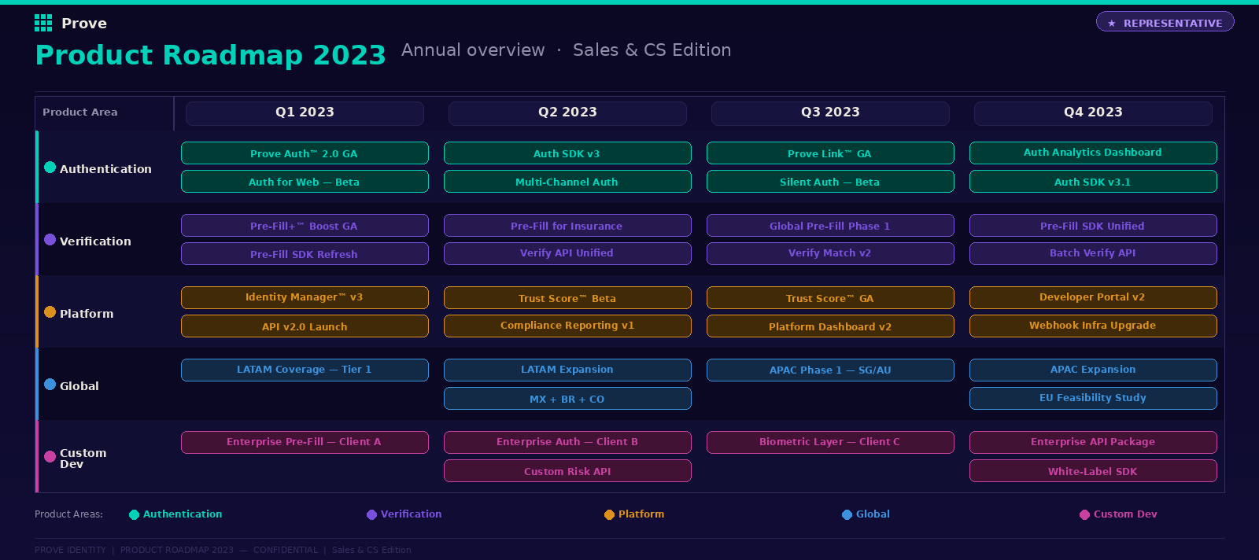Viewport: 1259px width, 560px height.
Task: Click the Sales & CS Edition subtitle
Action: [x=652, y=50]
